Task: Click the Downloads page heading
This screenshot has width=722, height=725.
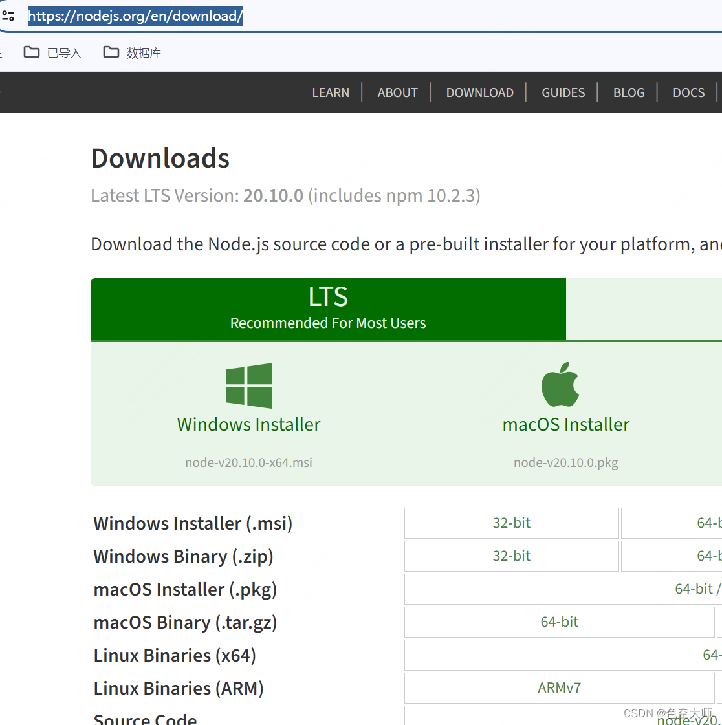Action: coord(160,158)
